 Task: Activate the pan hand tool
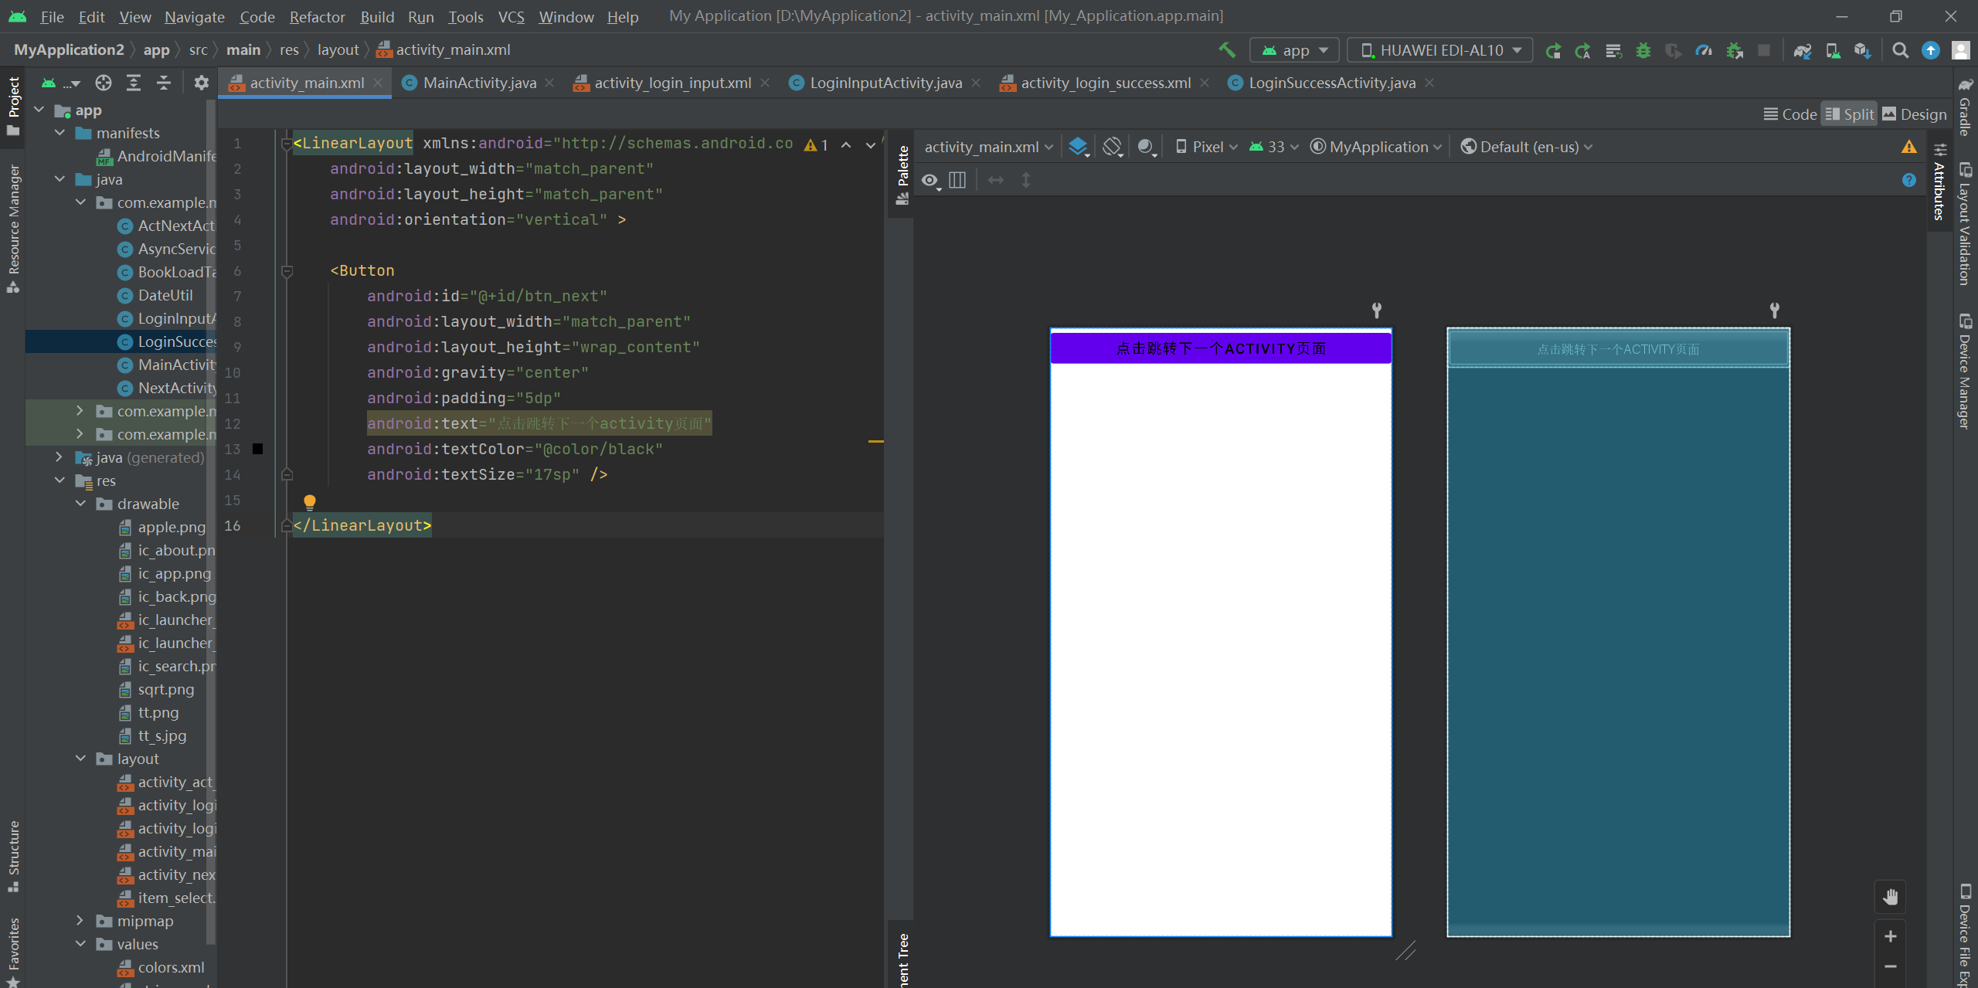click(1890, 897)
